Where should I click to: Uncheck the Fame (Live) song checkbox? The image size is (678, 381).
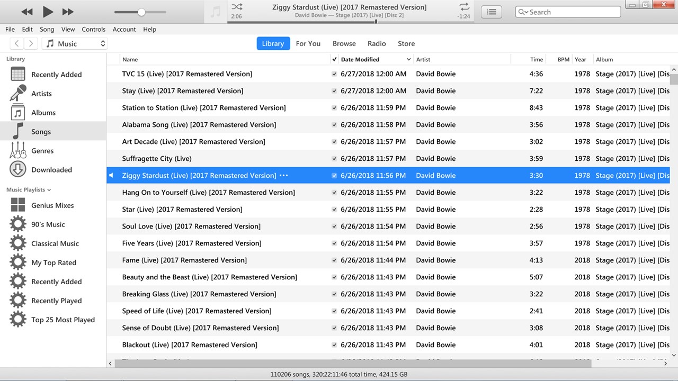[334, 260]
